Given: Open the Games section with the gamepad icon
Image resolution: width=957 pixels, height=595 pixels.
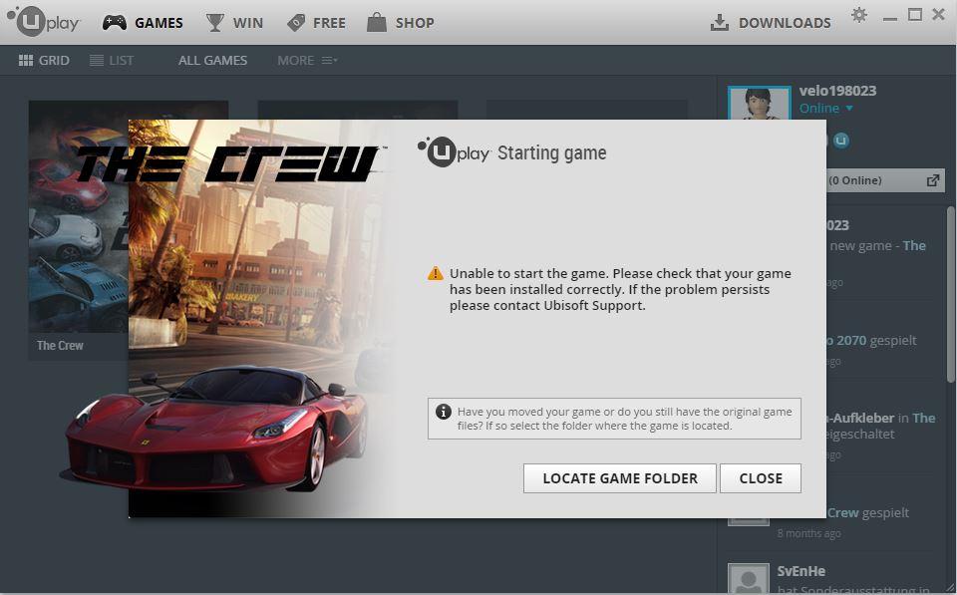Looking at the screenshot, I should (143, 23).
